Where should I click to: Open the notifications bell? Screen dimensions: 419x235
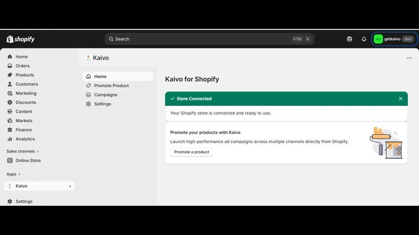click(x=363, y=39)
